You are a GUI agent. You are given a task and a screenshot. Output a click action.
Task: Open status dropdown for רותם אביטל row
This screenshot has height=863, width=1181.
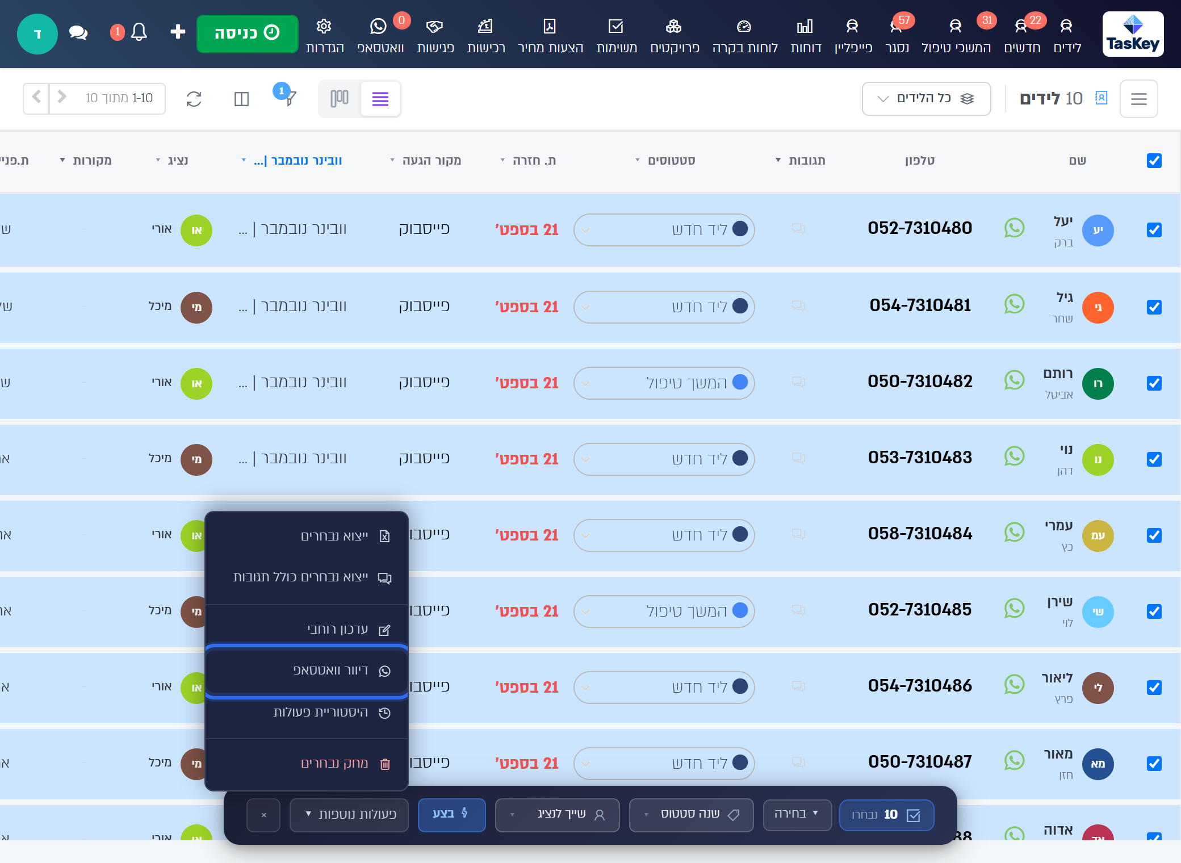tap(664, 383)
